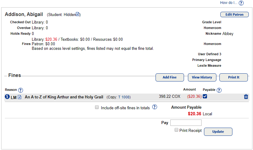Viewport: 253px width, 150px height.
Task: Click the How do I help icon
Action: tap(241, 3)
